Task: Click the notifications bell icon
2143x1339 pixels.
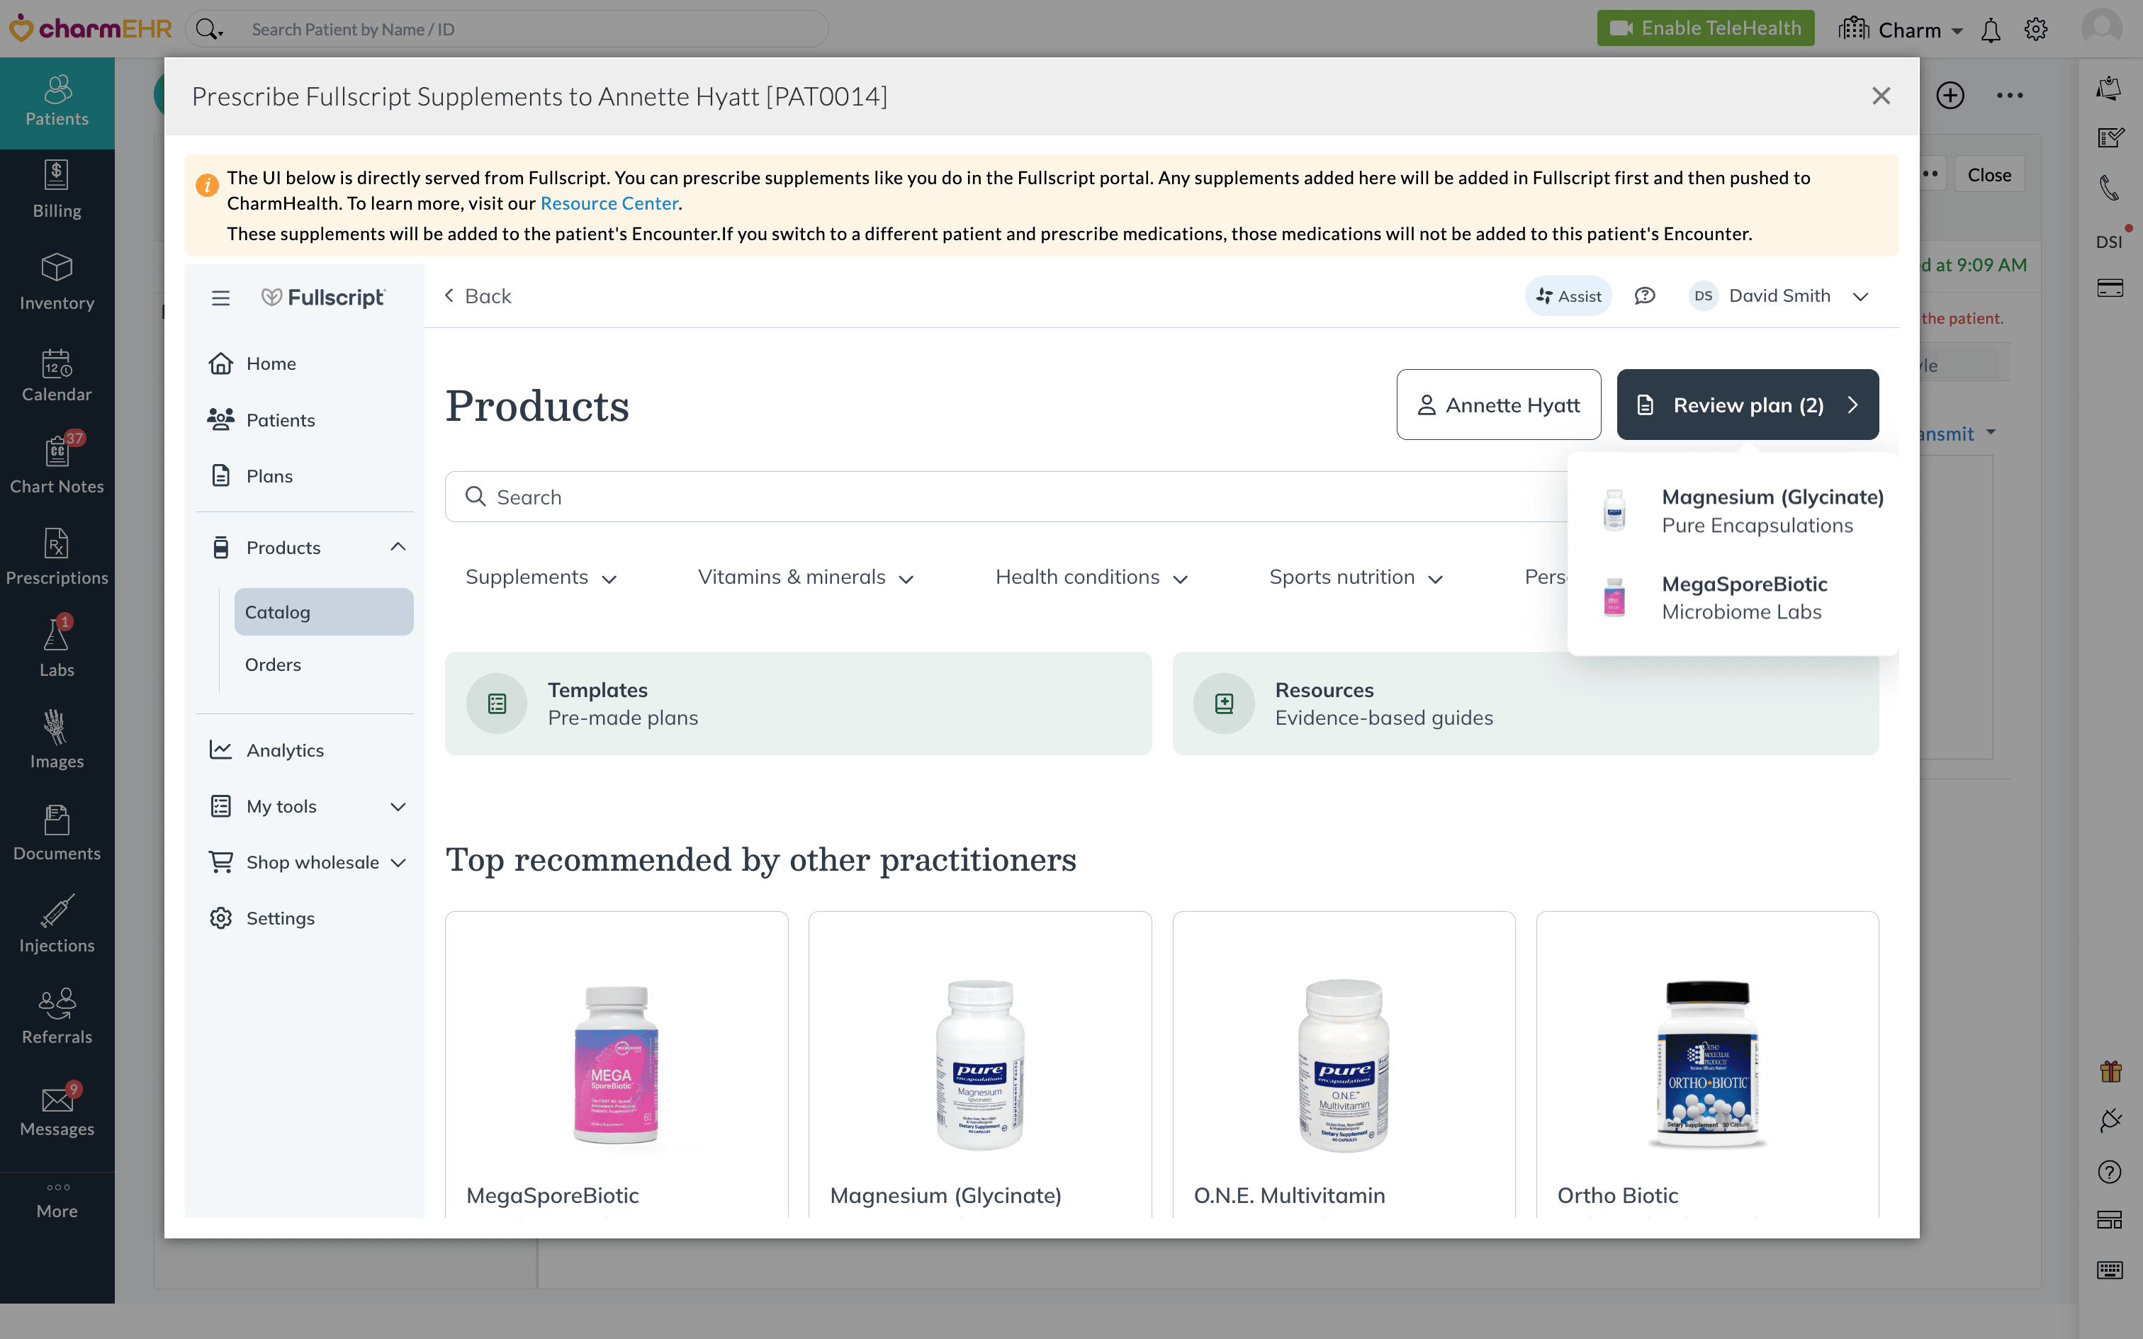Action: 1991,30
